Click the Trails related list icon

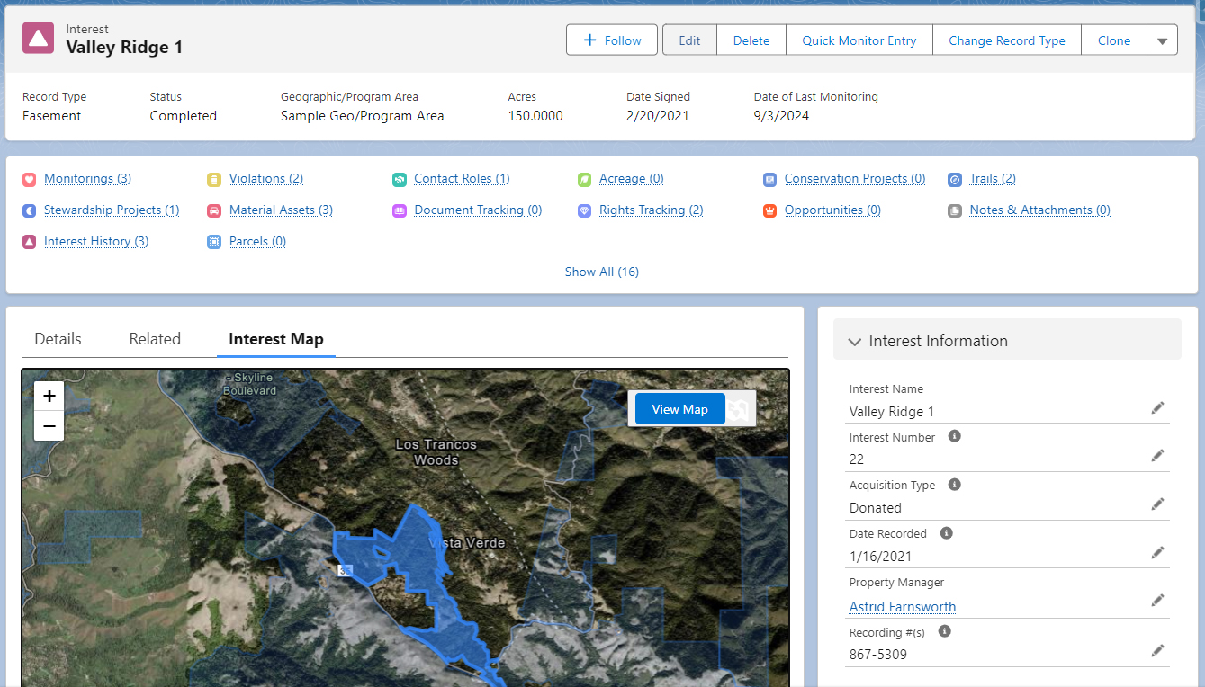955,179
